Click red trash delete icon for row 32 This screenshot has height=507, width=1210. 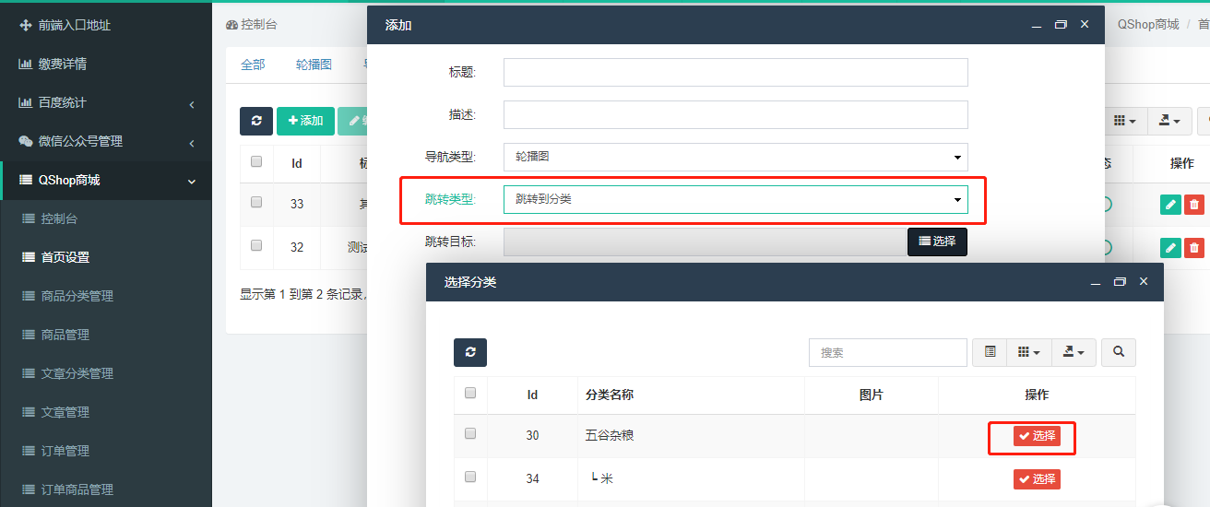pyautogui.click(x=1194, y=247)
